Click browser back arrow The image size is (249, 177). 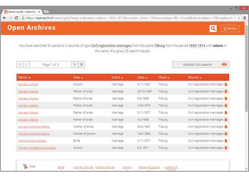[x=4, y=18]
